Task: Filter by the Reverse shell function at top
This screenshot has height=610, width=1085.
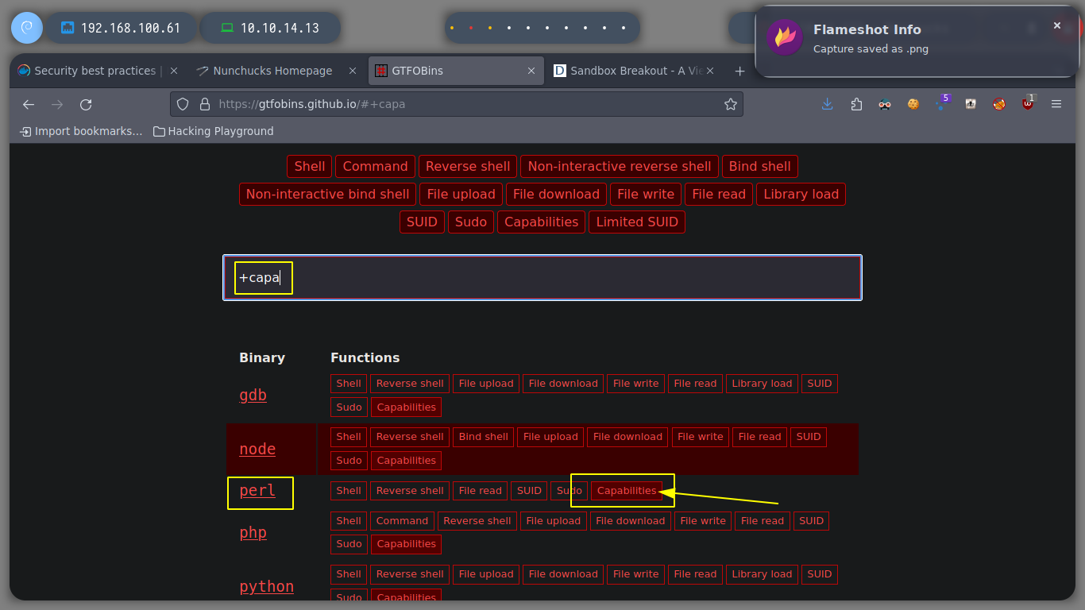Action: (467, 166)
